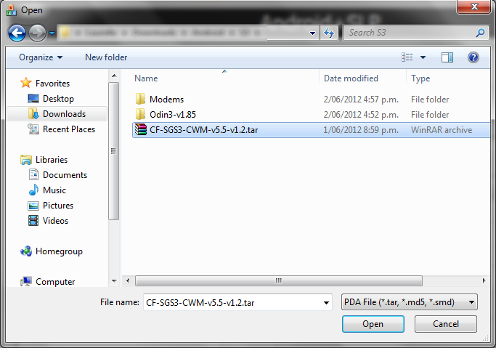Sort files by Date modified column

point(351,78)
